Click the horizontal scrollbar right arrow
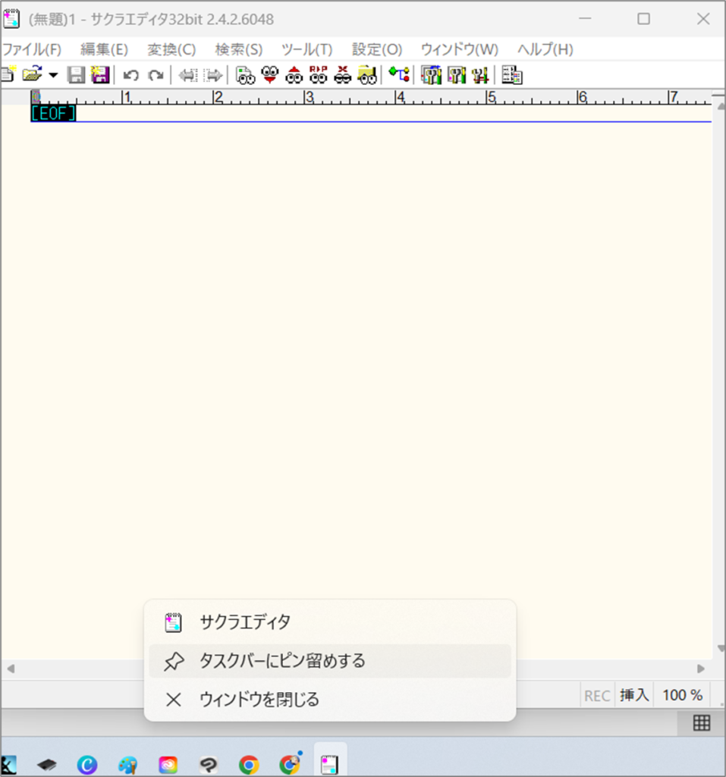 click(x=701, y=668)
